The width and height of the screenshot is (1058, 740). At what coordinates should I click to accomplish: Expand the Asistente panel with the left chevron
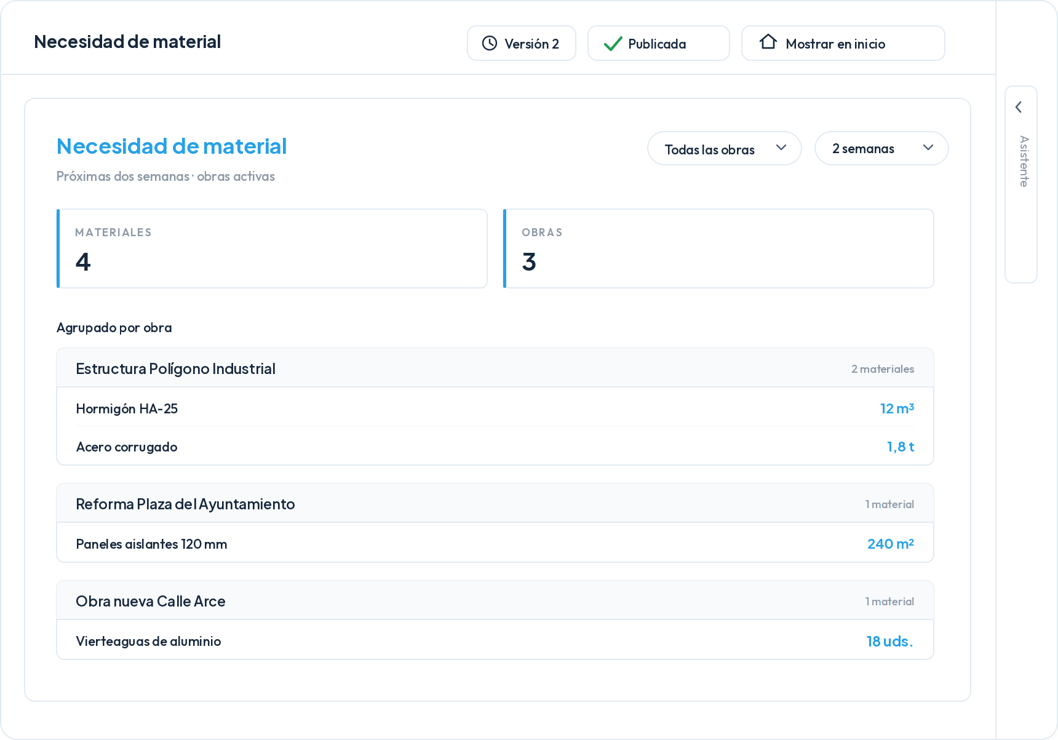[1019, 107]
